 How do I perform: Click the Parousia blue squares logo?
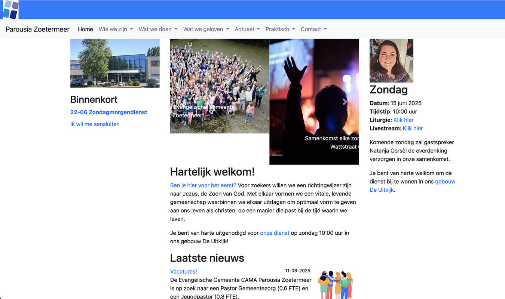pyautogui.click(x=10, y=10)
